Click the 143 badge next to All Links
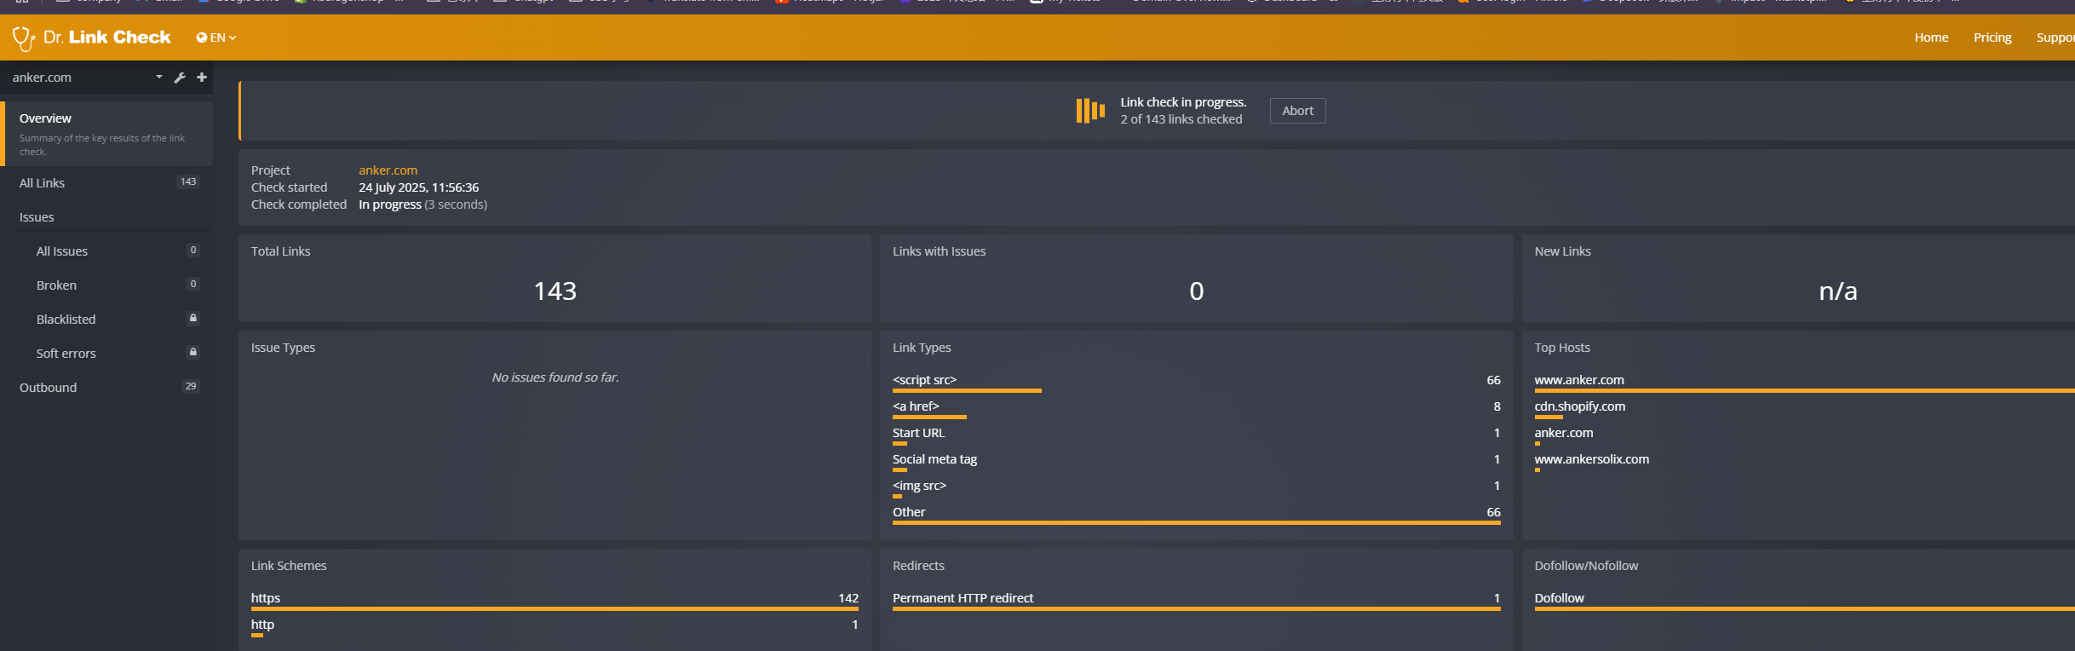Screen dimensions: 2075x651 click(188, 181)
